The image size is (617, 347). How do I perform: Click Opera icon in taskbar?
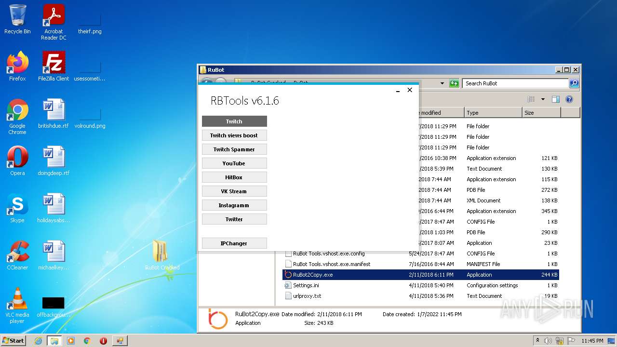(x=103, y=341)
